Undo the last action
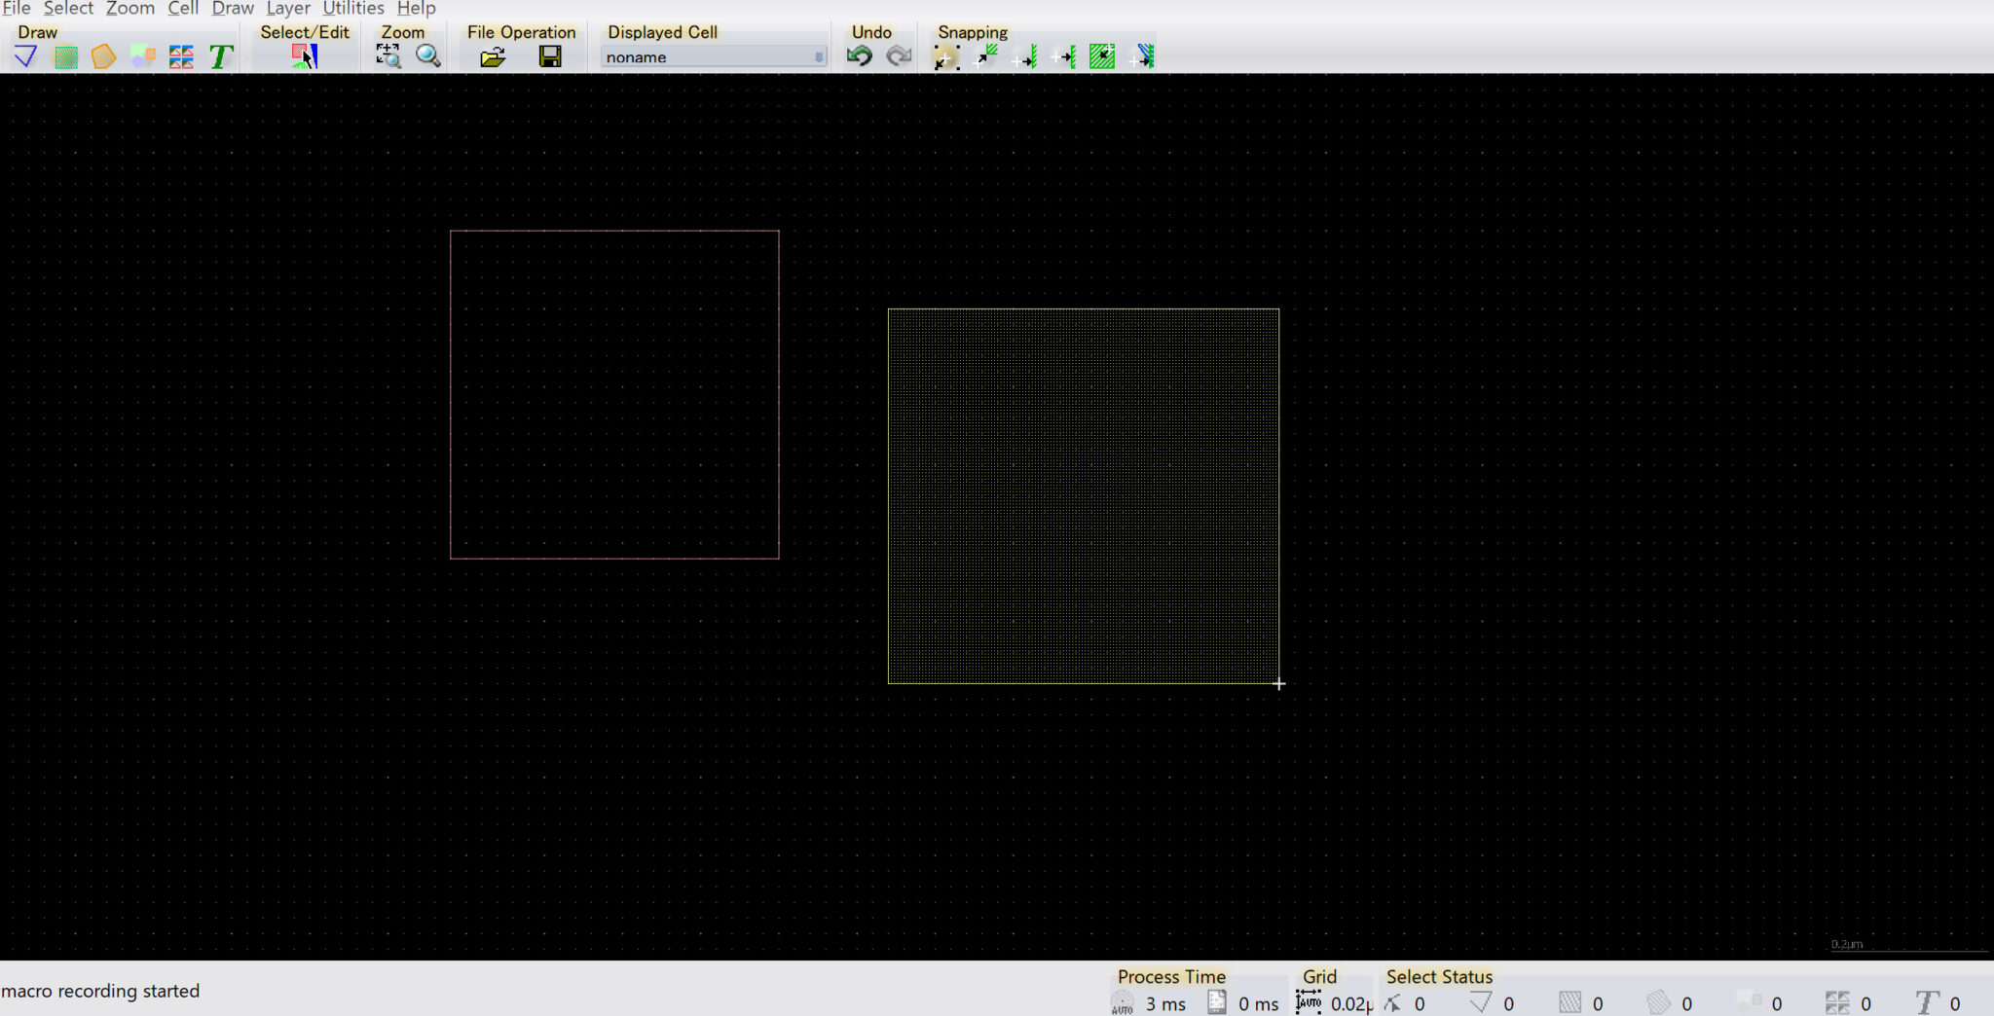Viewport: 1994px width, 1016px height. pos(859,56)
